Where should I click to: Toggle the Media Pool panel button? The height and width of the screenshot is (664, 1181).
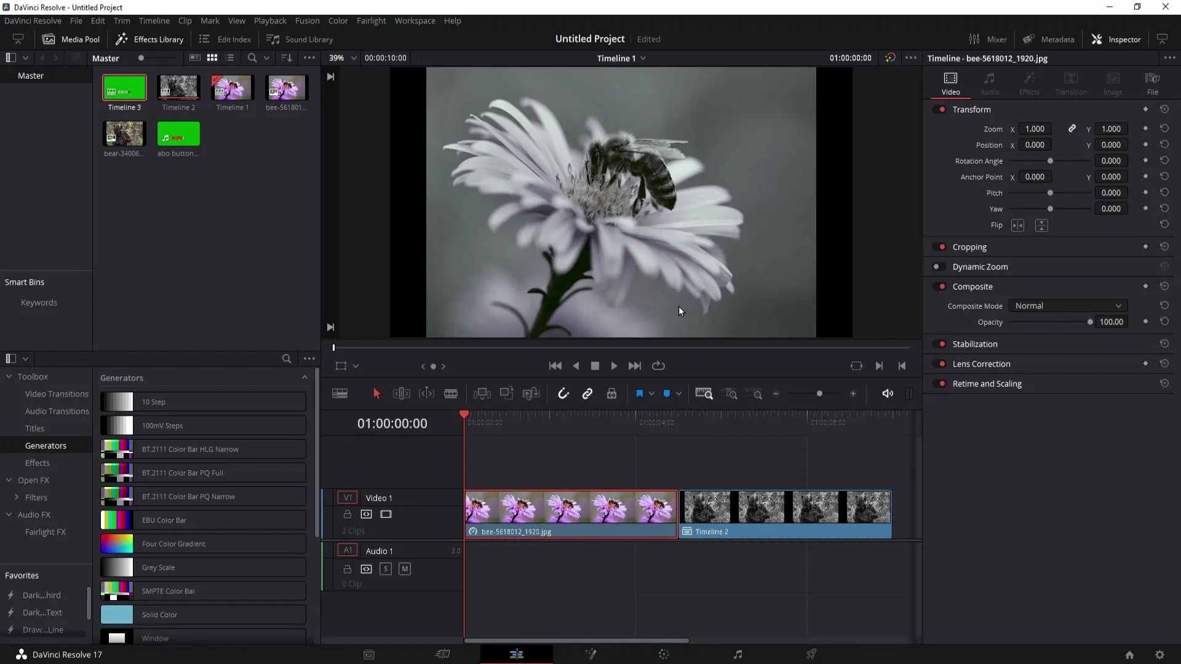71,39
